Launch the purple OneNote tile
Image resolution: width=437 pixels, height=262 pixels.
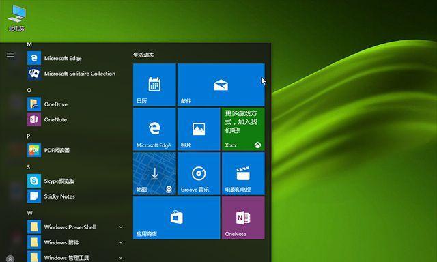tap(243, 218)
